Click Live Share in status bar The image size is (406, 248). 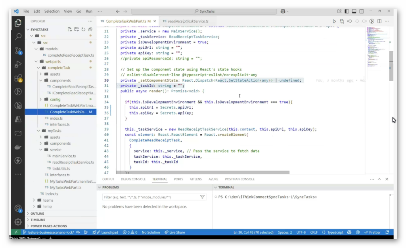click(x=175, y=232)
